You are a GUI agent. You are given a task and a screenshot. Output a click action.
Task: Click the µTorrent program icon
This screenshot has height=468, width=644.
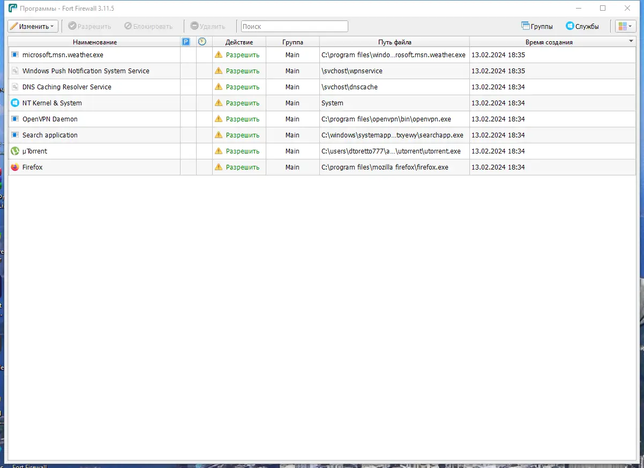pyautogui.click(x=15, y=151)
